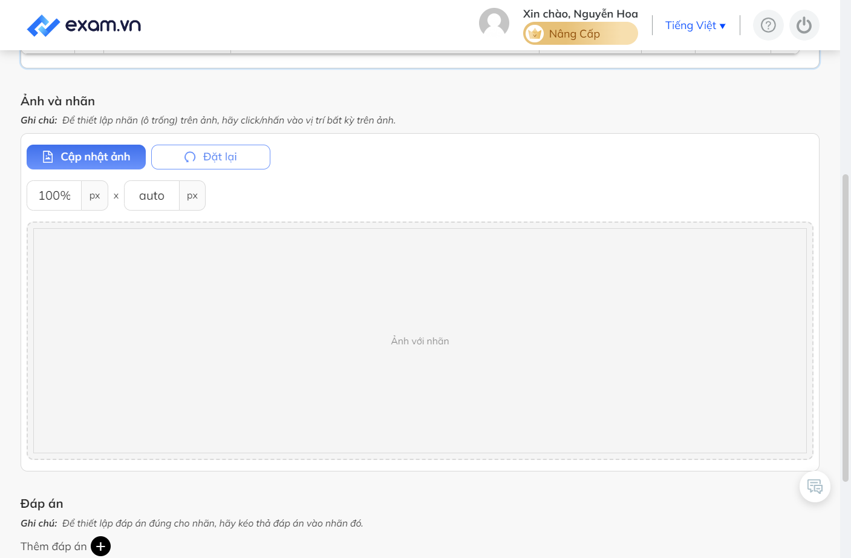Click the page vertical scrollbar
This screenshot has width=851, height=558.
[x=846, y=327]
